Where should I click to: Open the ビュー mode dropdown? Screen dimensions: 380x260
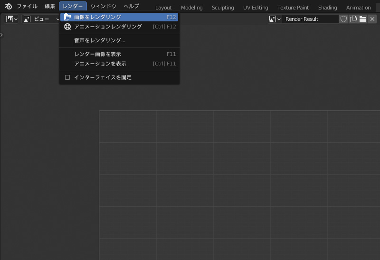[x=41, y=19]
